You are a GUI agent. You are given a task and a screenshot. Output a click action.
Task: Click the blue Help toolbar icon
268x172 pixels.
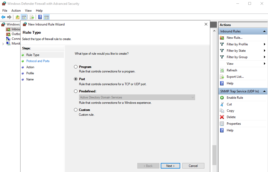coord(40,17)
